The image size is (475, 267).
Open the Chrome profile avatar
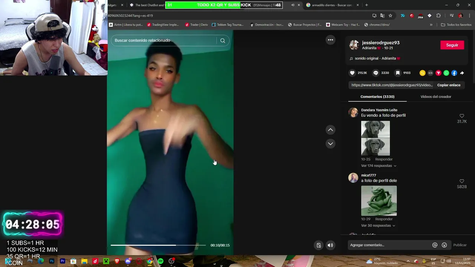pyautogui.click(x=461, y=16)
